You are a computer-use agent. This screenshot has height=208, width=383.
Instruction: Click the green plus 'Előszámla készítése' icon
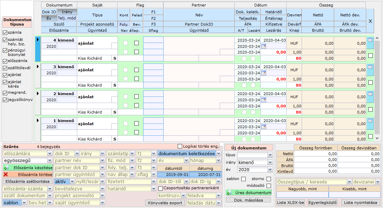click(x=6, y=168)
